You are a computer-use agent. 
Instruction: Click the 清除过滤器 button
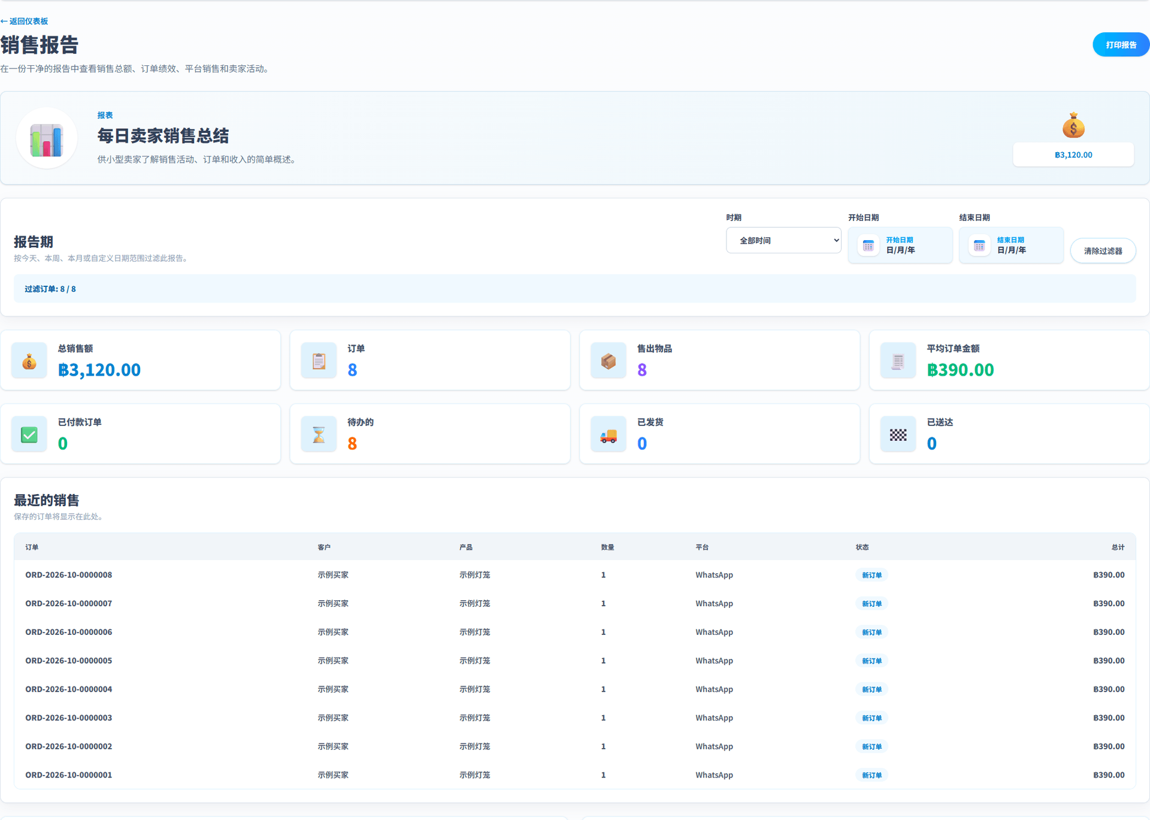tap(1103, 251)
